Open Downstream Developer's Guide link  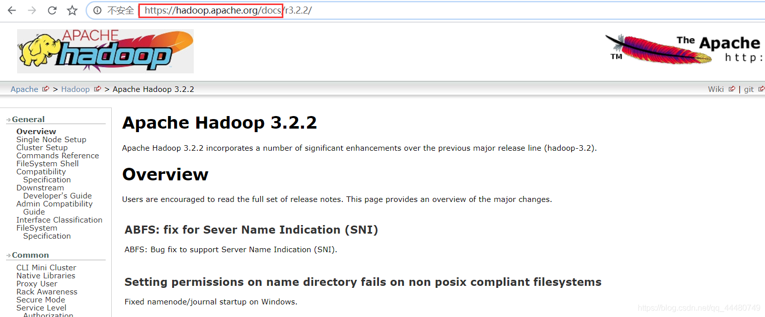54,192
